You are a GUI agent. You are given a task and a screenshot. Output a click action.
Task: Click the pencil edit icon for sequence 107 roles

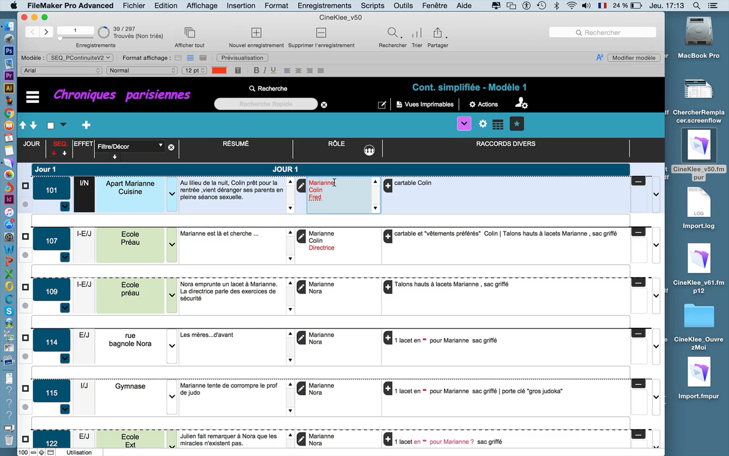click(x=301, y=236)
